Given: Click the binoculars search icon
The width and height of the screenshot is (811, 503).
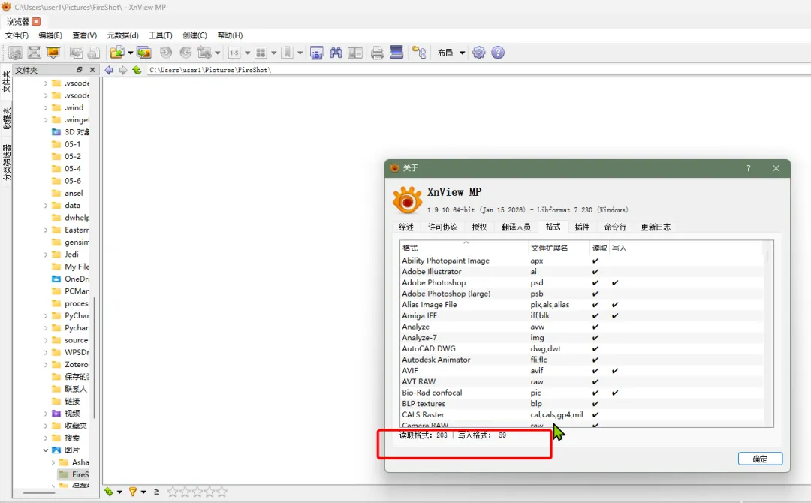Looking at the screenshot, I should (x=336, y=53).
